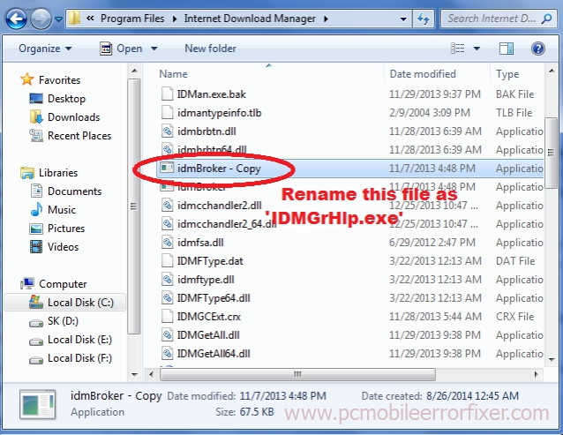Create a New folder
This screenshot has width=563, height=435.
pos(210,49)
